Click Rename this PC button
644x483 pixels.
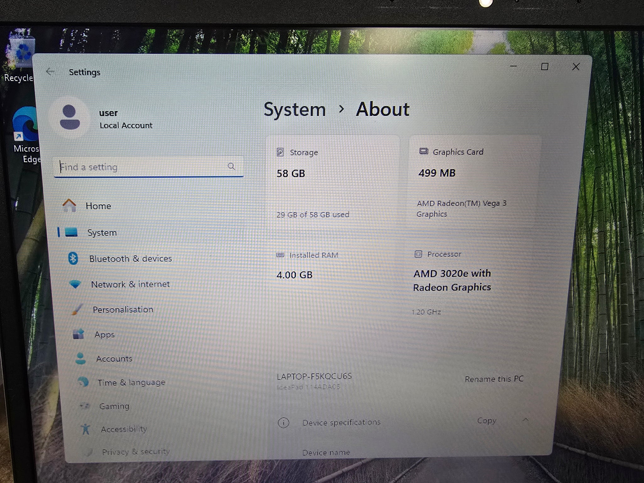(x=494, y=379)
